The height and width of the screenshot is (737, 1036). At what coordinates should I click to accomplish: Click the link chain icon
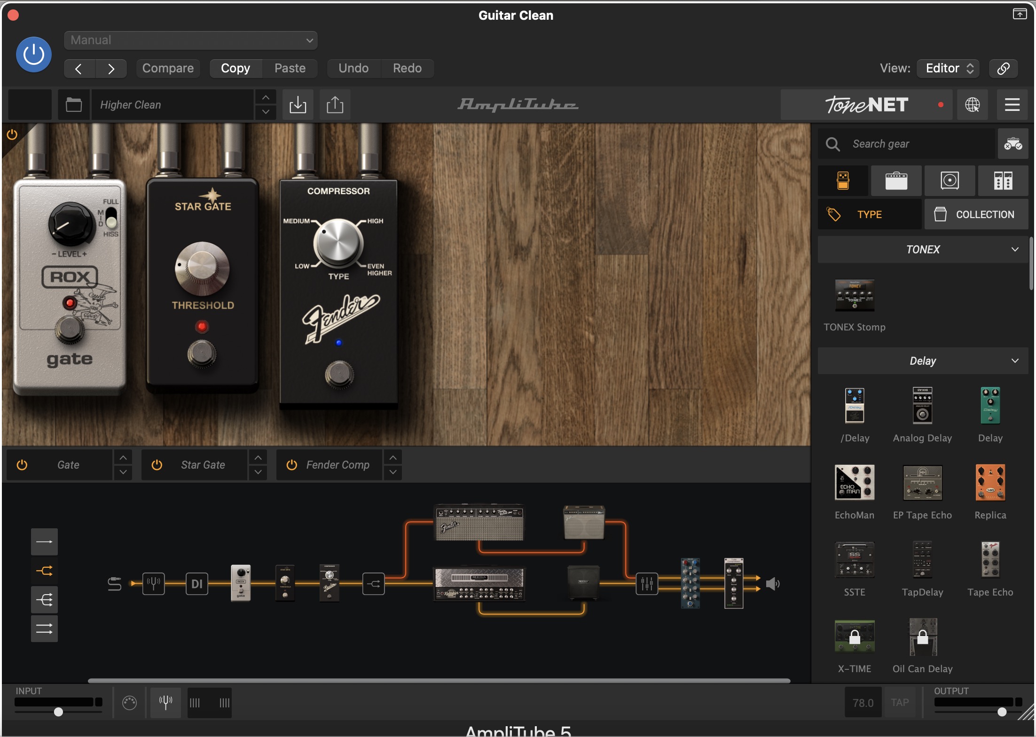click(x=1004, y=69)
